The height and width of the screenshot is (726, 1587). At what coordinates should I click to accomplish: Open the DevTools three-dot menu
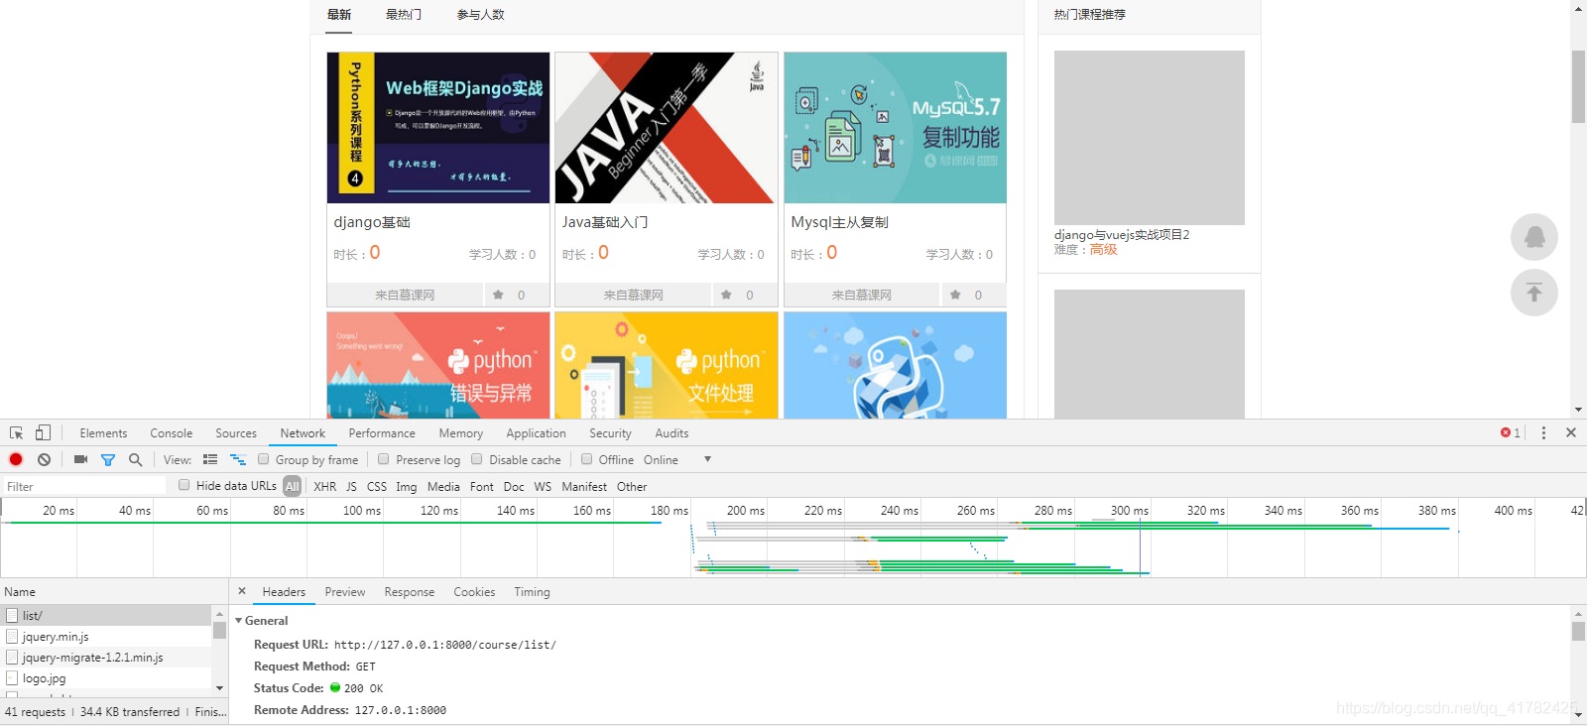1543,433
